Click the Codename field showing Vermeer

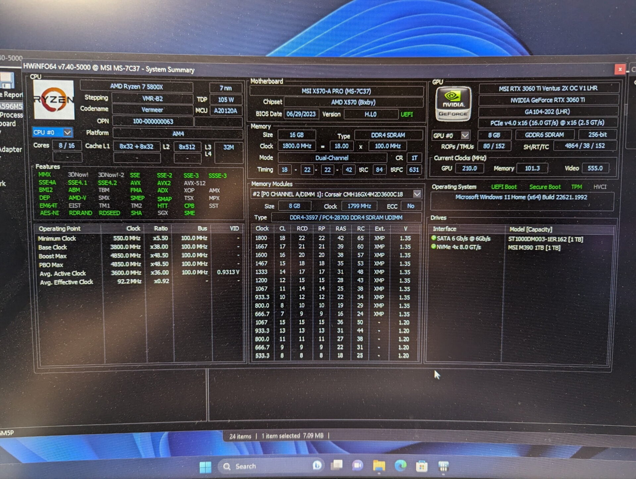click(152, 110)
